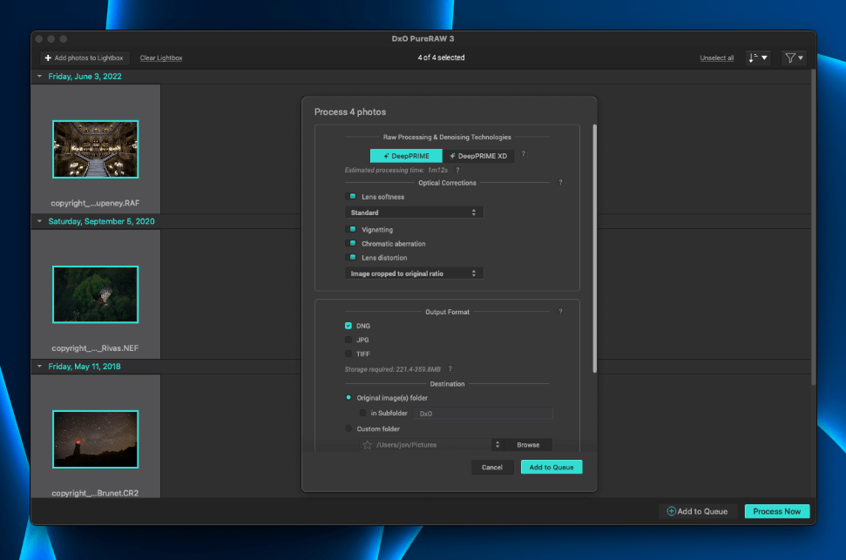Click the Optical Corrections help icon

point(560,182)
